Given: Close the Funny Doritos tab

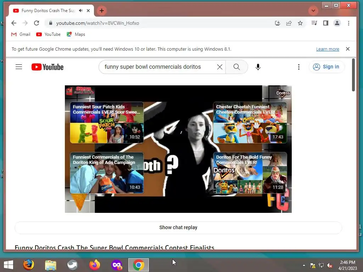Looking at the screenshot, I should pyautogui.click(x=88, y=11).
